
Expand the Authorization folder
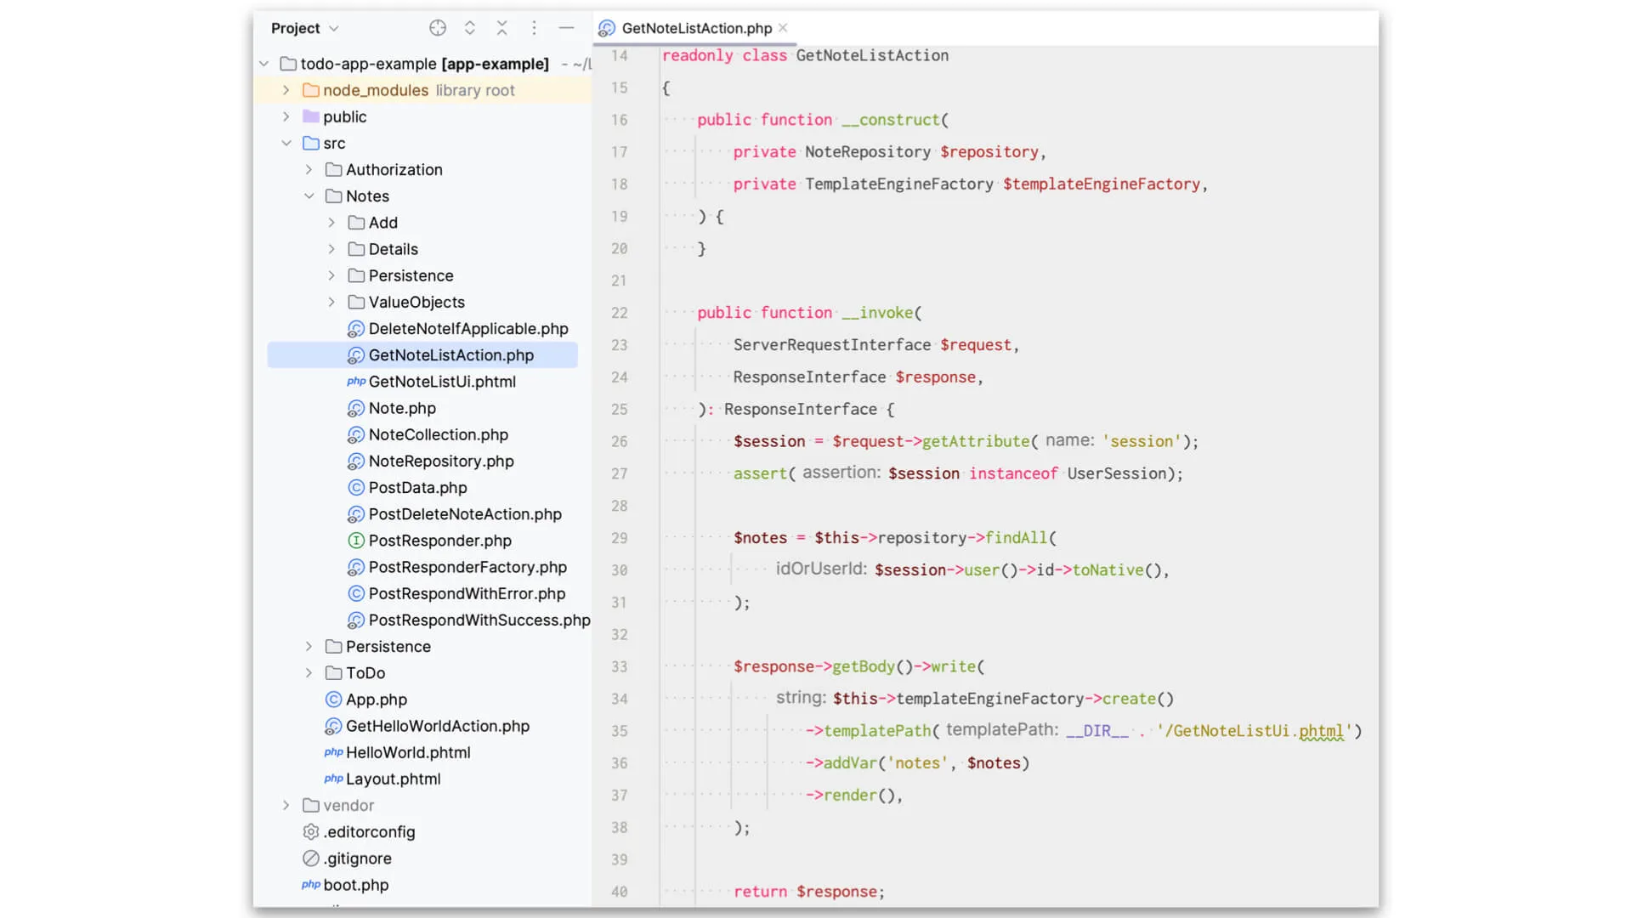pyautogui.click(x=309, y=169)
